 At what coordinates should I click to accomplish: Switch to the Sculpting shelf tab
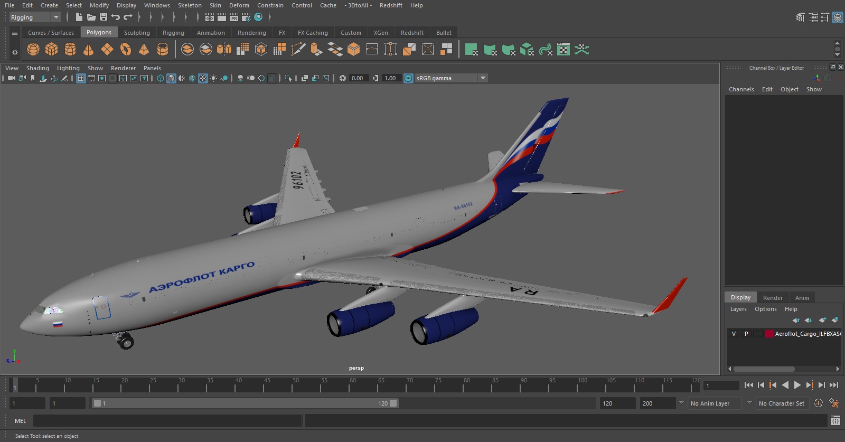pos(137,33)
